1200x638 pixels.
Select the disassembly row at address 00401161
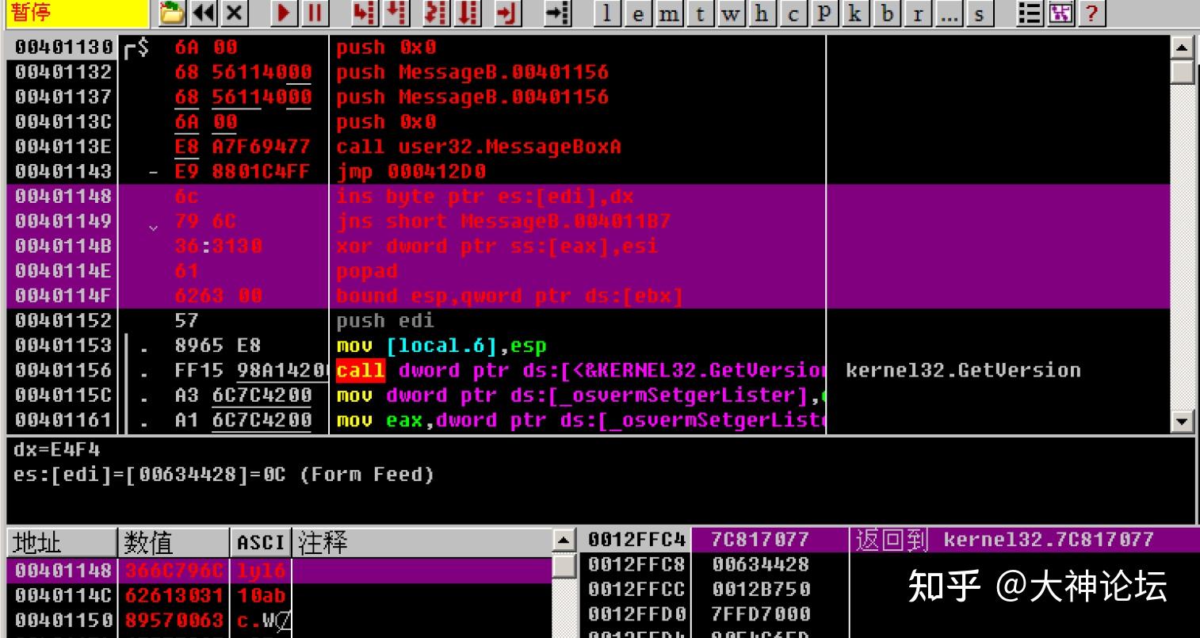(x=588, y=420)
